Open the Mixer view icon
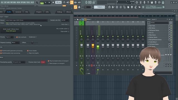 pos(120,7)
